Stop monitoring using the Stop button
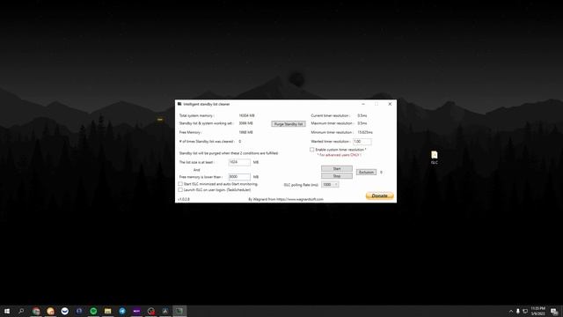This screenshot has height=317, width=563. (x=336, y=176)
